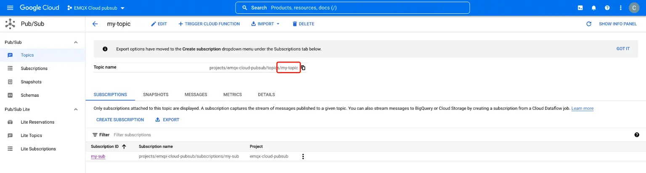646x173 pixels.
Task: Click the Create Subscription button
Action: (x=120, y=120)
